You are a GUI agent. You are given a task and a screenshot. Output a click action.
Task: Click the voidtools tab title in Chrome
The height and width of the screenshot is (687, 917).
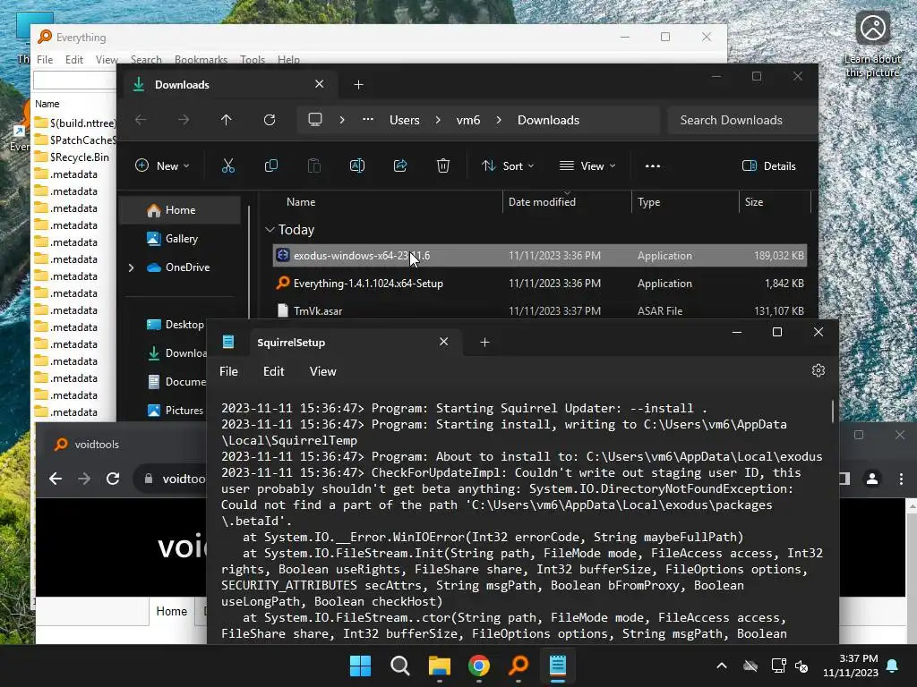tap(97, 445)
